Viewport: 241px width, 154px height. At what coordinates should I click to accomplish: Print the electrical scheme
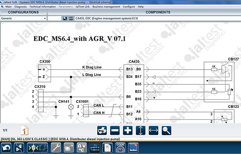click(x=102, y=130)
